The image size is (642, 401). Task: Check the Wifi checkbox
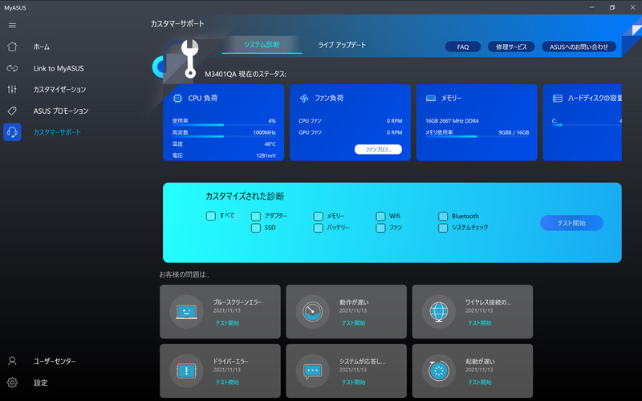380,216
